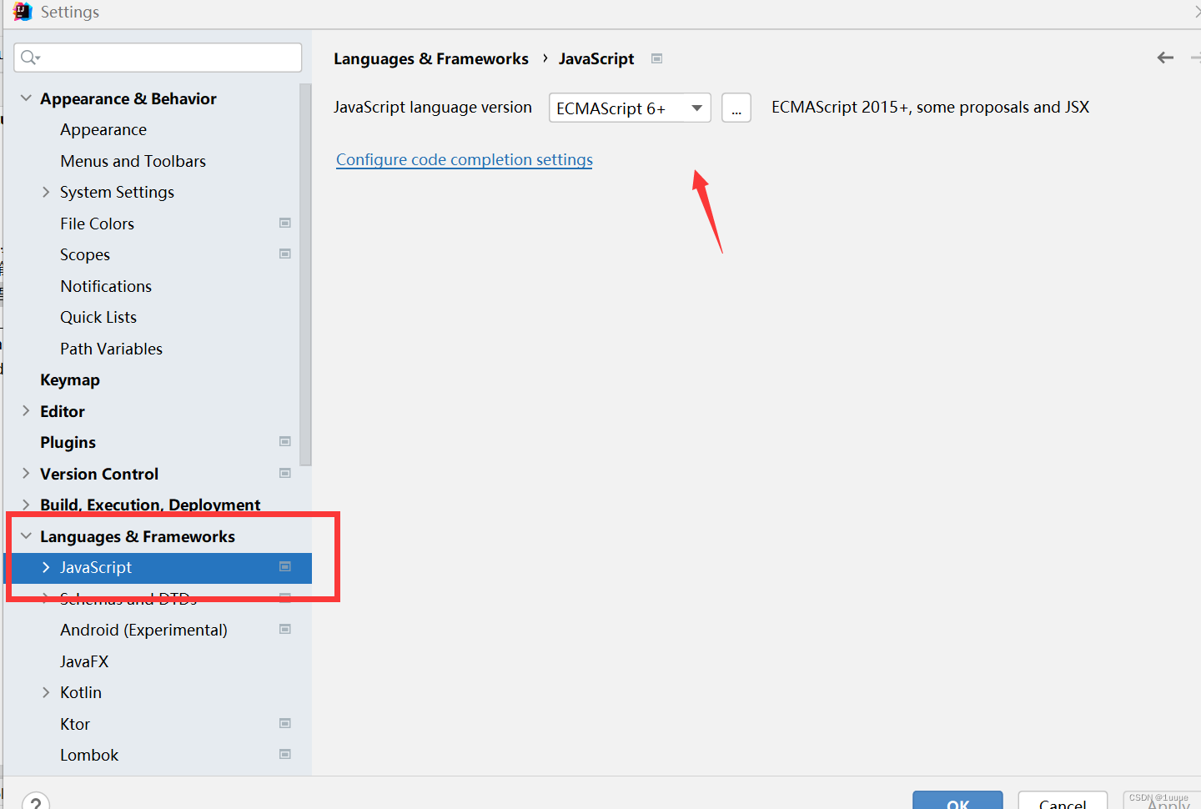The height and width of the screenshot is (809, 1201).
Task: Click the settings icon beside Android (Experimental)
Action: pos(284,629)
